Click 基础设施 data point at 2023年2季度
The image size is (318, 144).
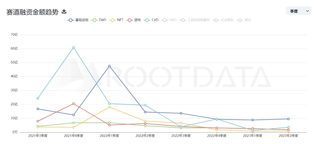click(288, 119)
